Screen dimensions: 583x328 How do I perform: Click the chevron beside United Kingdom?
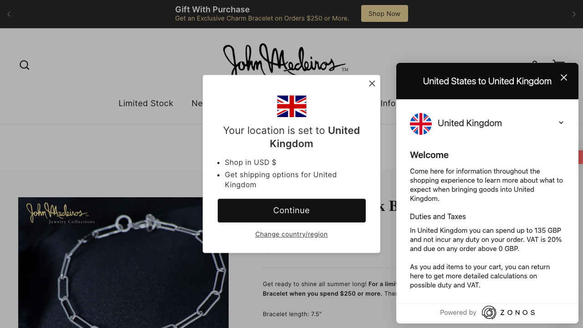(561, 123)
